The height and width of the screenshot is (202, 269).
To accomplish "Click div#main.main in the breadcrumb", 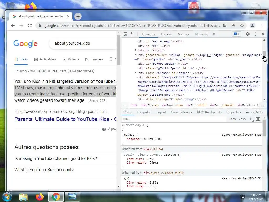I will (172, 105).
